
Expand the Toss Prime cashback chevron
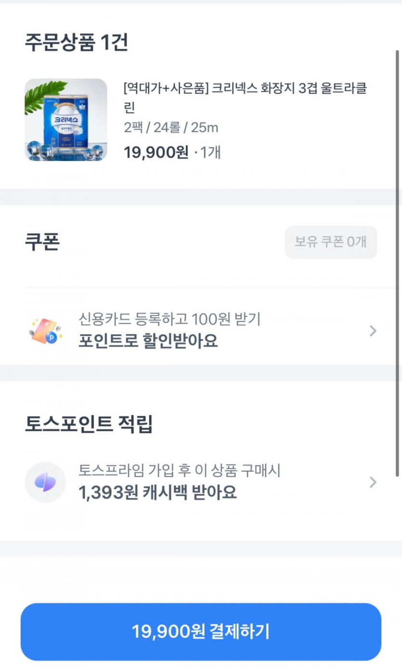coord(372,482)
